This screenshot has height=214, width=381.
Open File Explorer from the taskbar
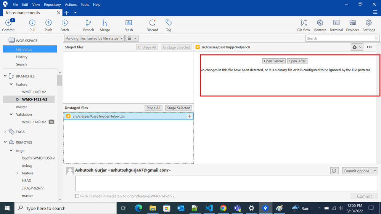[x=153, y=208]
